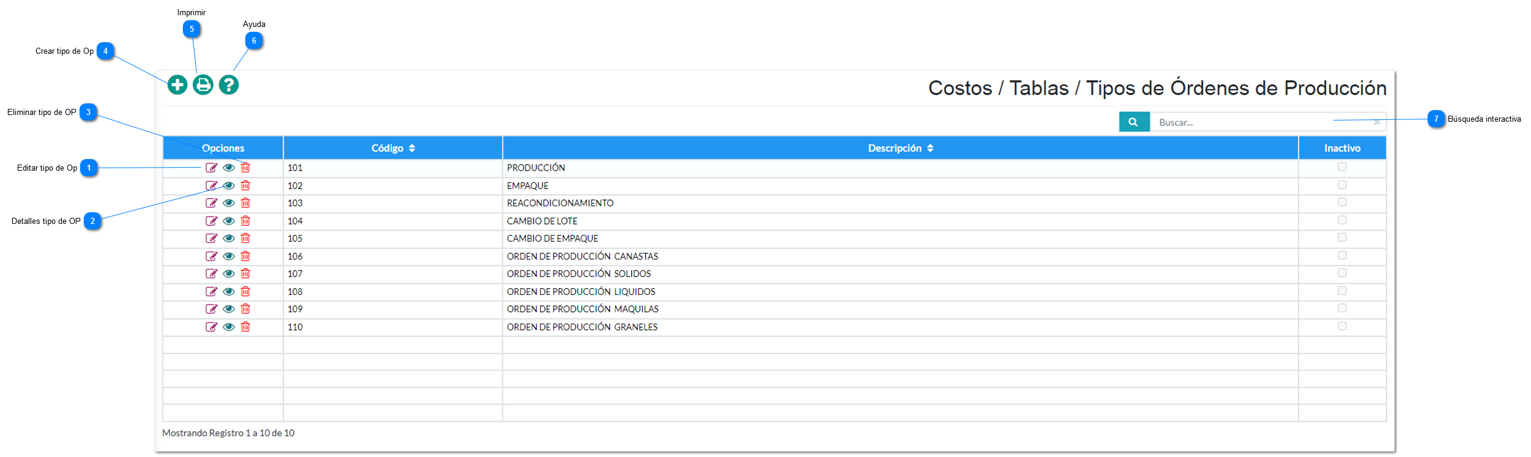Viewport: 1531px width, 457px height.
Task: Delete row 102 EMPAQUE
Action: 245,185
